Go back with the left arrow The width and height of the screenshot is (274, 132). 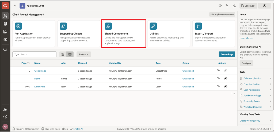tap(15, 6)
